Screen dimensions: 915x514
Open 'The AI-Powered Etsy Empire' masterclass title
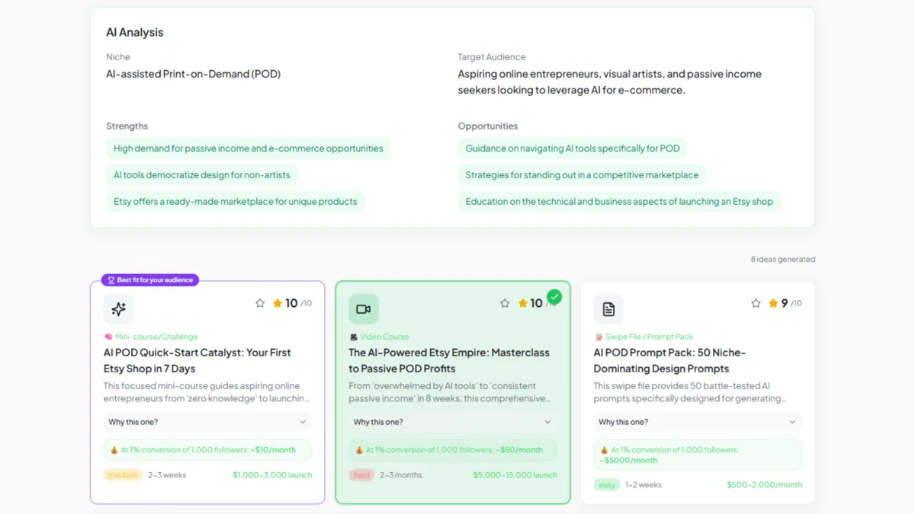point(449,360)
